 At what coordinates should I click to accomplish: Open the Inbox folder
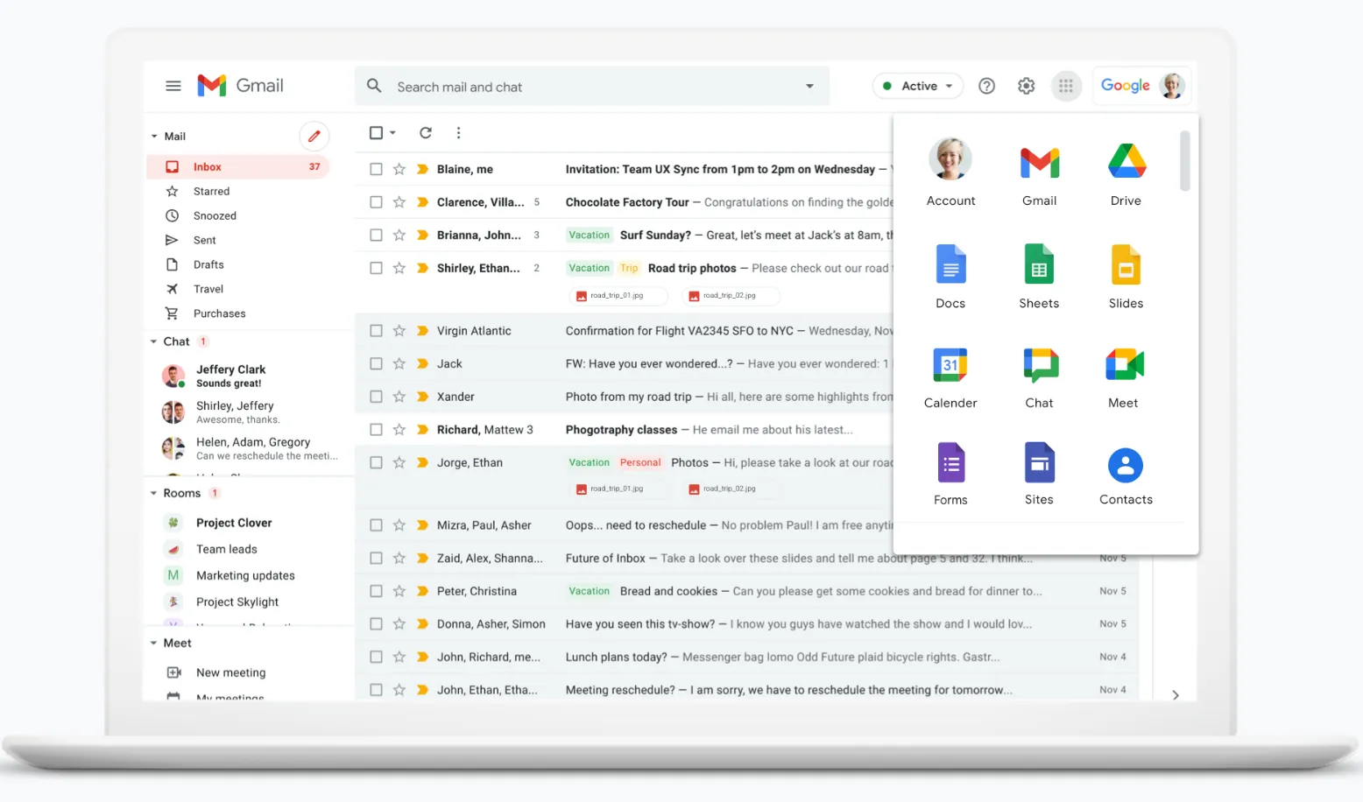[237, 166]
